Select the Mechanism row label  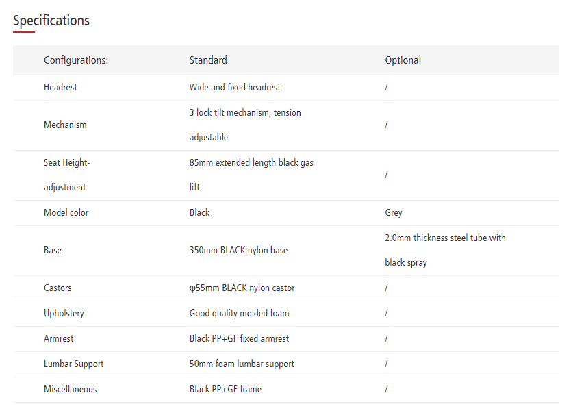click(x=65, y=125)
